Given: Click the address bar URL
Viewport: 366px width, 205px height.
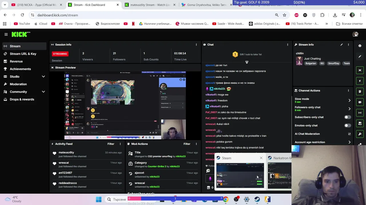Looking at the screenshot, I should point(57,15).
